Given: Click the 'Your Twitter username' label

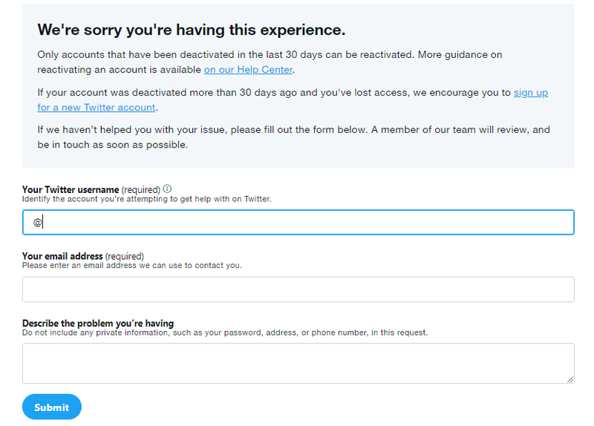Looking at the screenshot, I should [71, 189].
